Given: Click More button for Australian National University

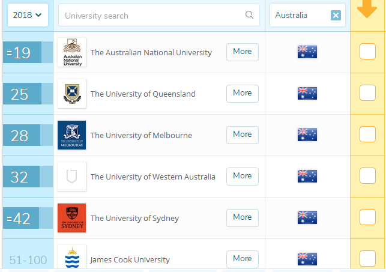Looking at the screenshot, I should click(243, 52).
